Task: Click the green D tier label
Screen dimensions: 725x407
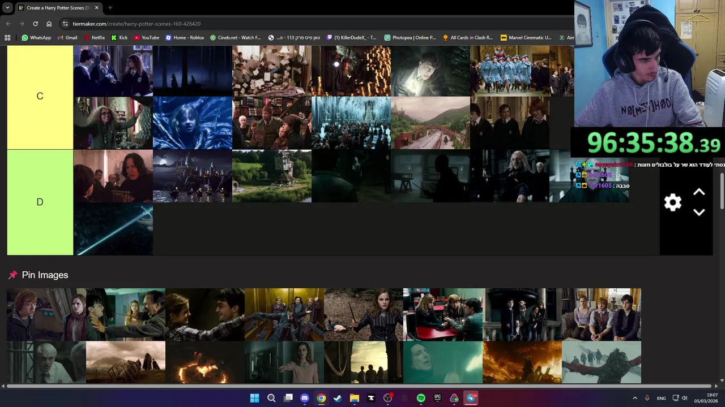Action: [x=40, y=202]
